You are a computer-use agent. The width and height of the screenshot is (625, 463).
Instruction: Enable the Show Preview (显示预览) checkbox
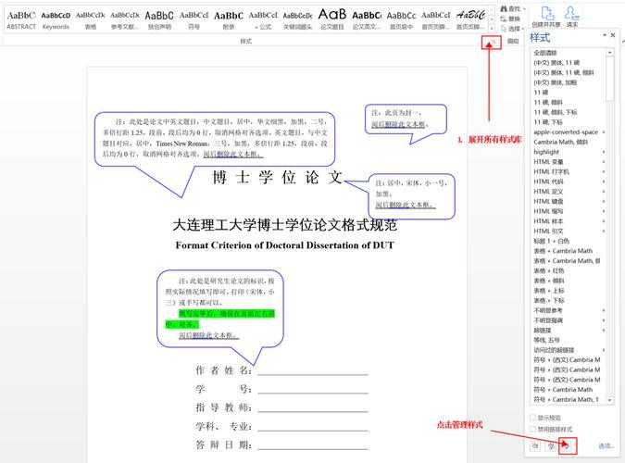click(x=533, y=418)
